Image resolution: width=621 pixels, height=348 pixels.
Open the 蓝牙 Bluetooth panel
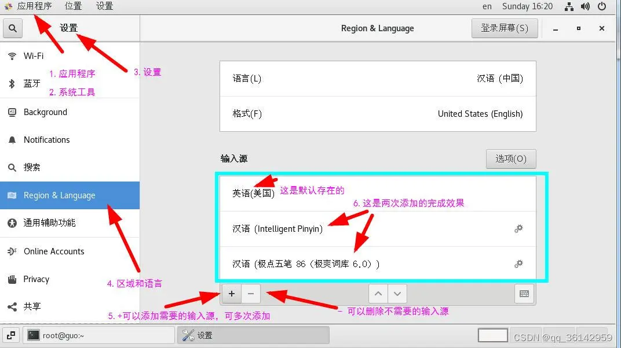tap(70, 84)
